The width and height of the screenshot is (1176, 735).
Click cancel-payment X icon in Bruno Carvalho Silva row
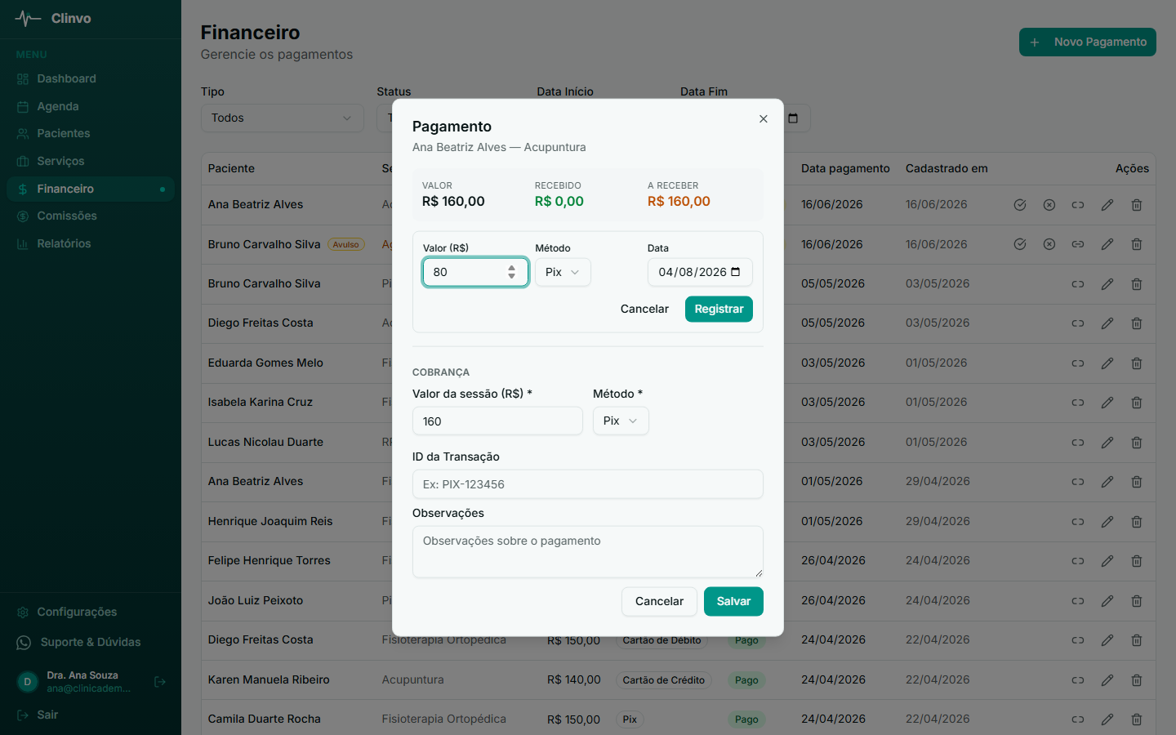coord(1049,244)
